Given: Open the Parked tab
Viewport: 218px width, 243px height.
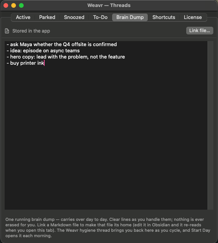Looking at the screenshot, I should pos(47,17).
